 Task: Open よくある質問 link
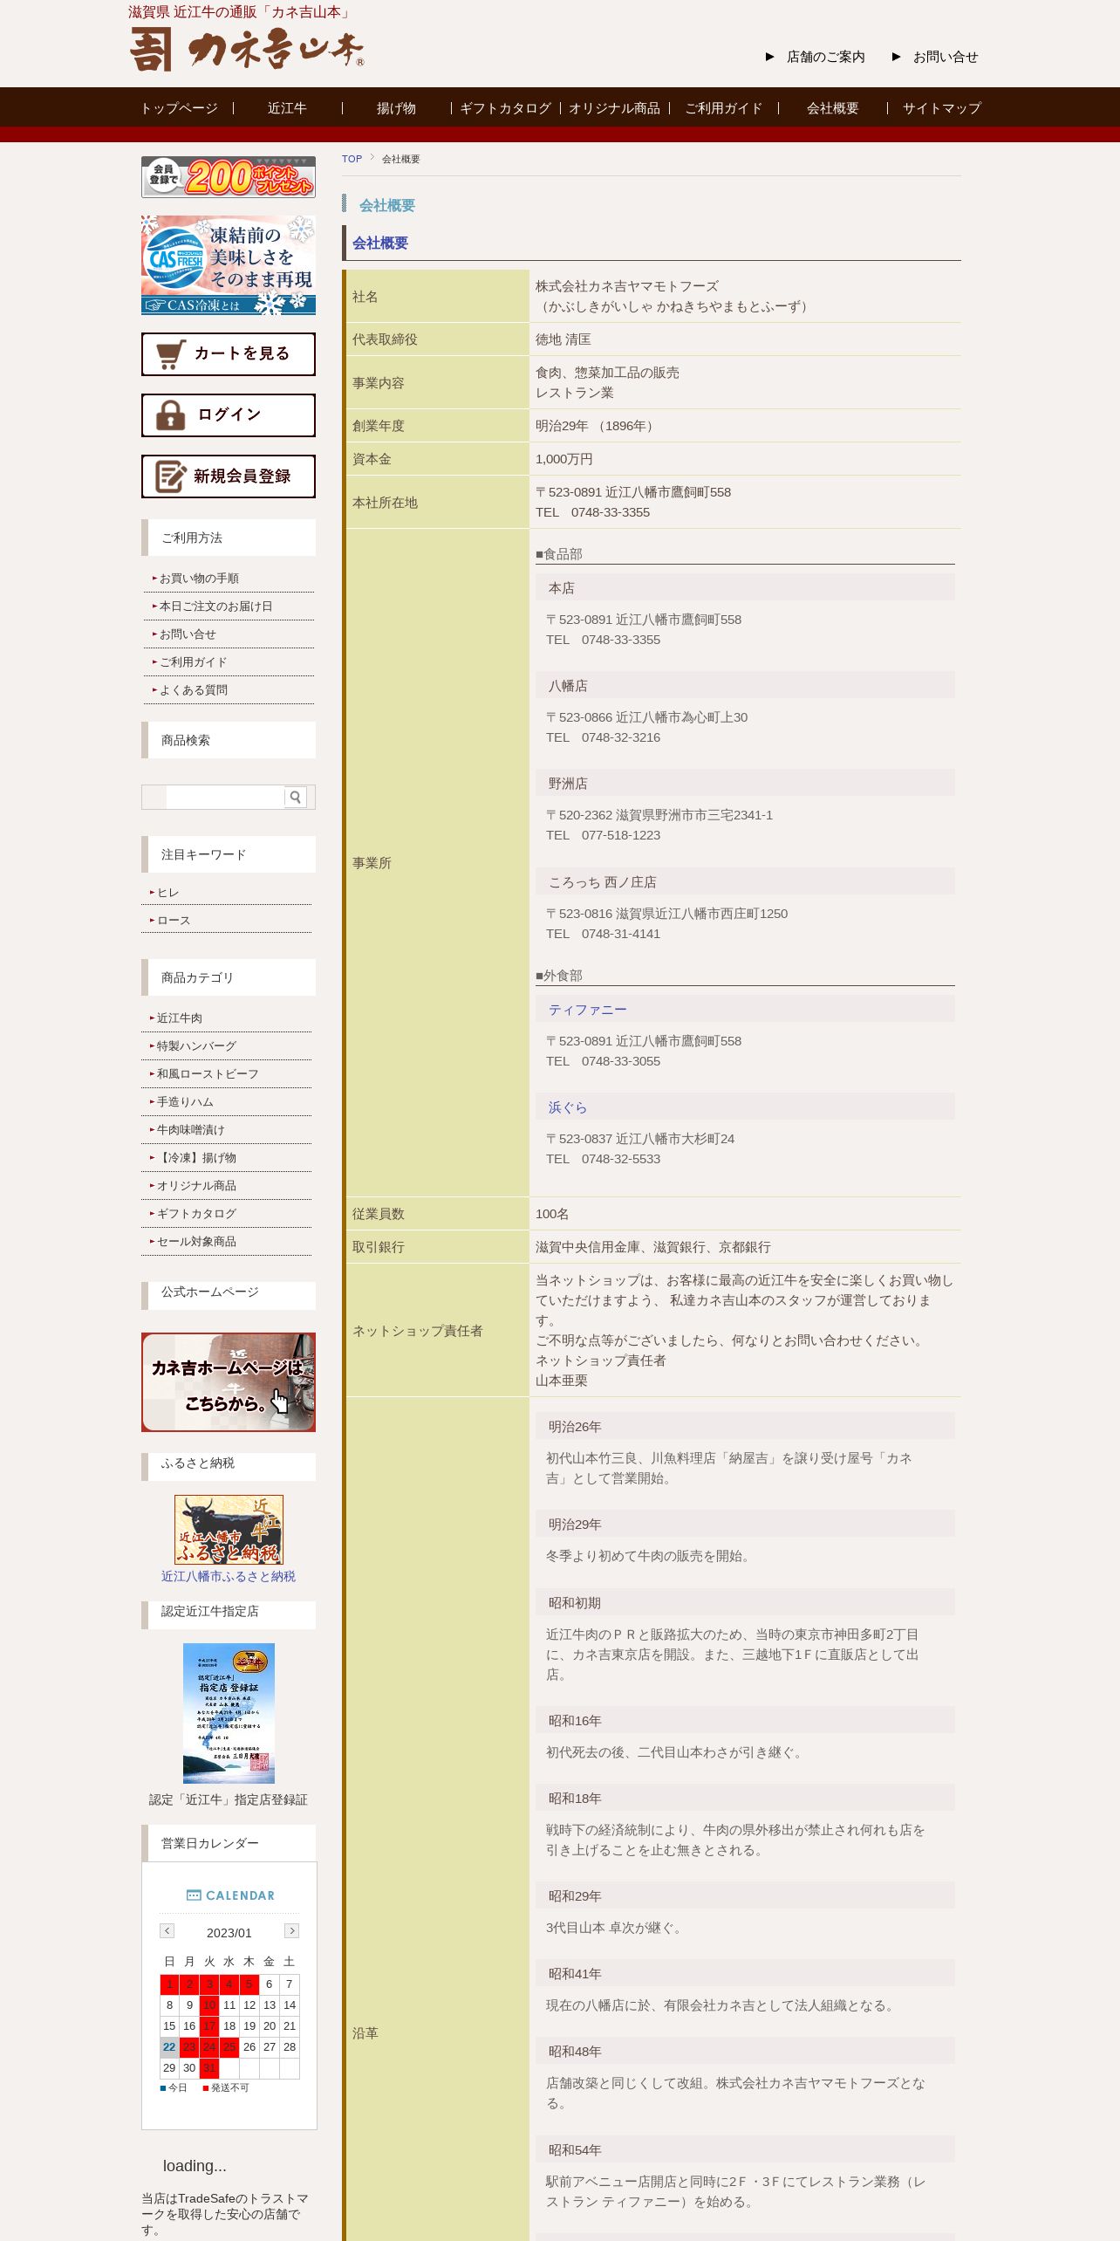193,690
